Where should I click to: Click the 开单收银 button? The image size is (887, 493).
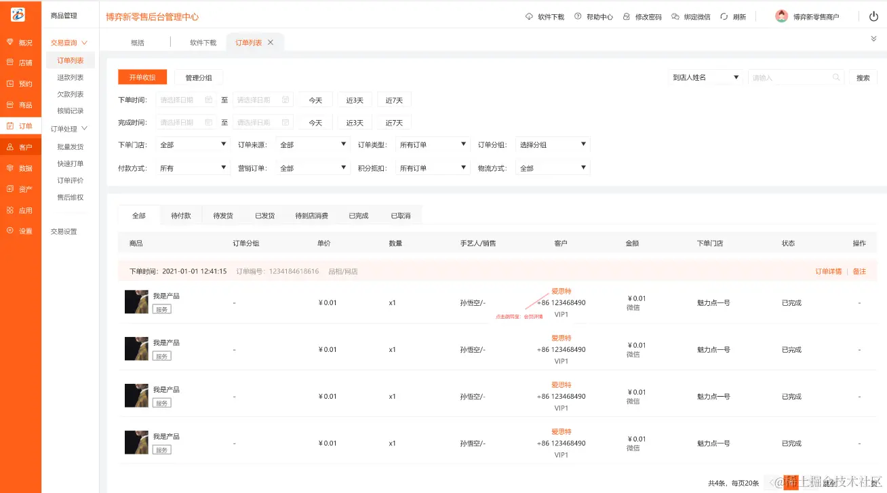[142, 77]
